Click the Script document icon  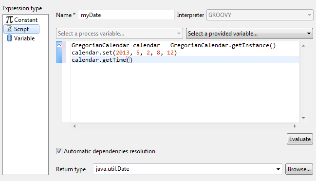(9, 29)
